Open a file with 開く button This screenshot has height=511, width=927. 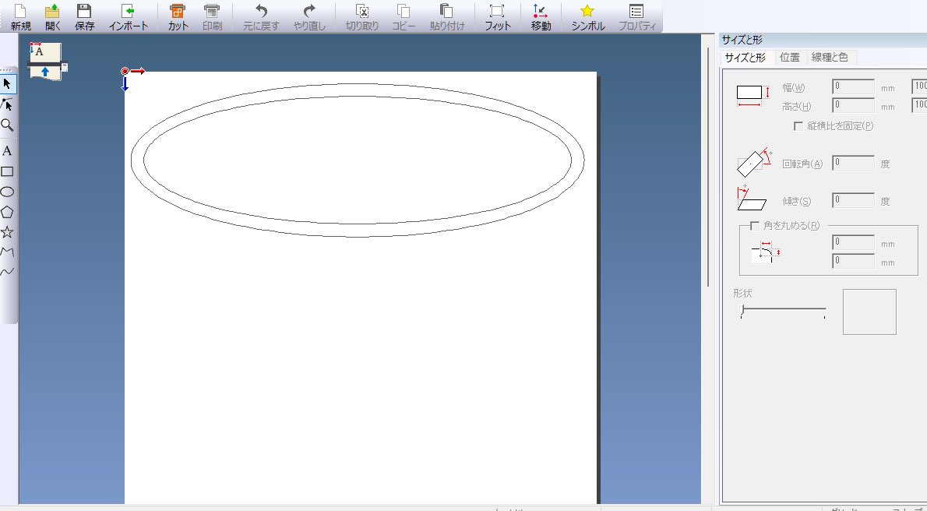pyautogui.click(x=53, y=16)
